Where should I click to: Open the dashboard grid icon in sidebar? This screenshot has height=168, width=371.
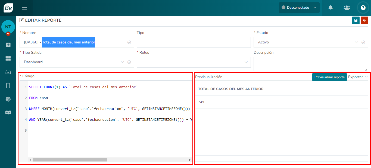coord(8,58)
